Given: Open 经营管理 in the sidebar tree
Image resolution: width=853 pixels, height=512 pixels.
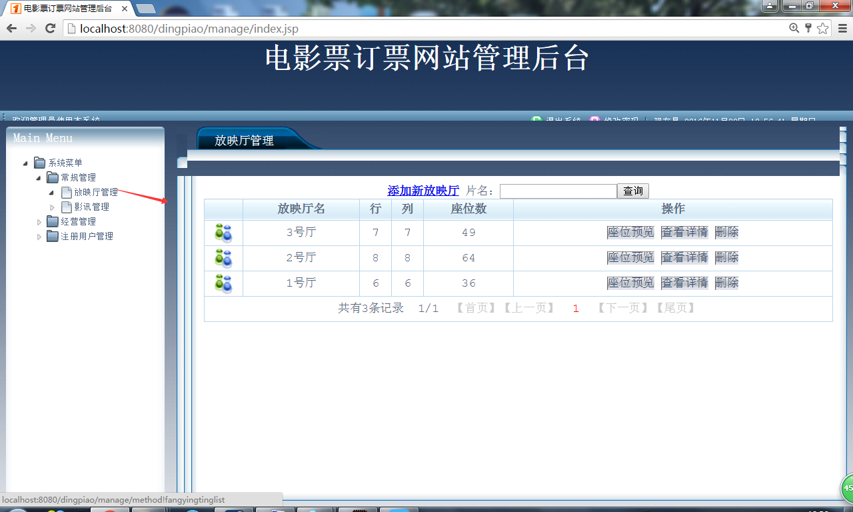Looking at the screenshot, I should (x=79, y=221).
